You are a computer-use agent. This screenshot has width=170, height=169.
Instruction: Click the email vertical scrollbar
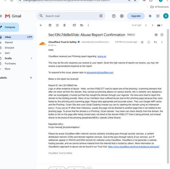tap(168, 96)
